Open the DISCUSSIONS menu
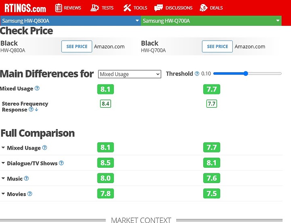 point(179,8)
